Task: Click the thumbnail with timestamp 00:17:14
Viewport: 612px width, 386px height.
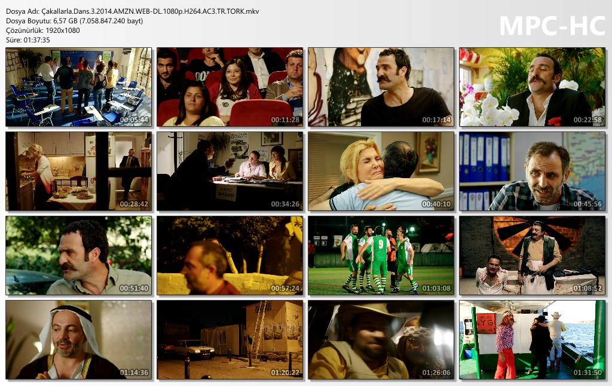Action: tap(381, 87)
